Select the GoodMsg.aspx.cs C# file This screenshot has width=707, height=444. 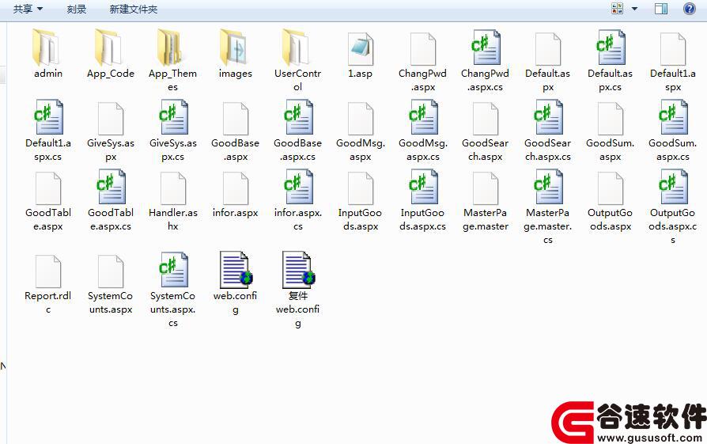point(423,117)
